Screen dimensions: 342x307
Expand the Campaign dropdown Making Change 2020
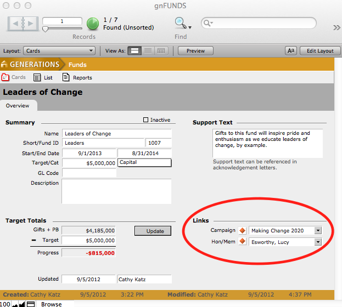point(318,231)
